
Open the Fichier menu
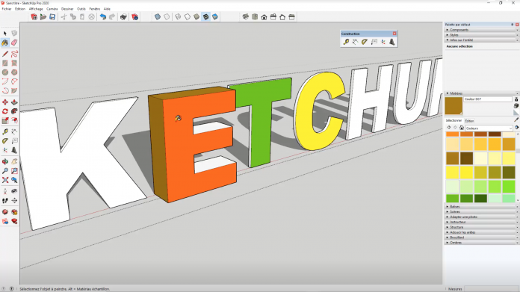pyautogui.click(x=7, y=9)
